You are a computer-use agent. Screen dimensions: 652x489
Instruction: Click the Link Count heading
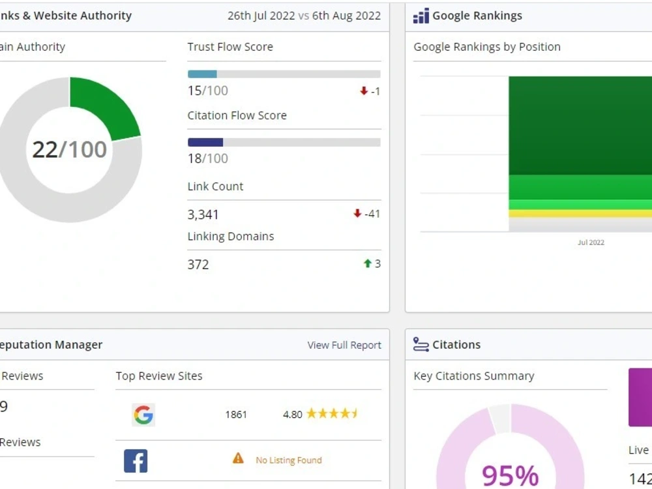(x=215, y=186)
